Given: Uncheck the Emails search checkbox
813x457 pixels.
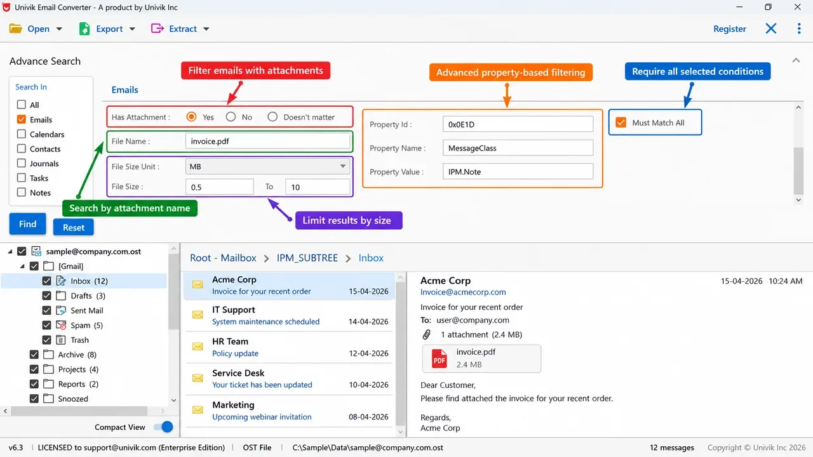Looking at the screenshot, I should [22, 119].
